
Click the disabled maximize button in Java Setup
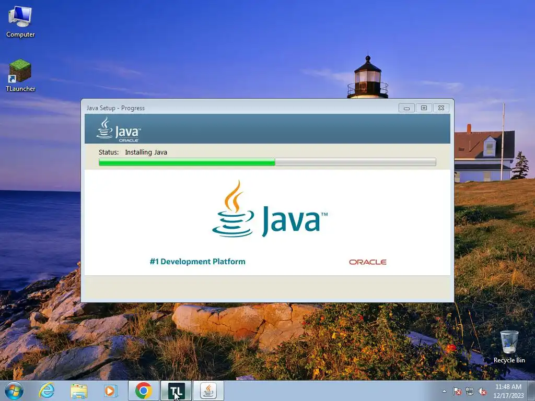424,108
